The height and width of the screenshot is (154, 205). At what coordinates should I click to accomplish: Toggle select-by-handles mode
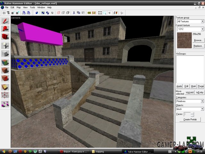pos(100,13)
